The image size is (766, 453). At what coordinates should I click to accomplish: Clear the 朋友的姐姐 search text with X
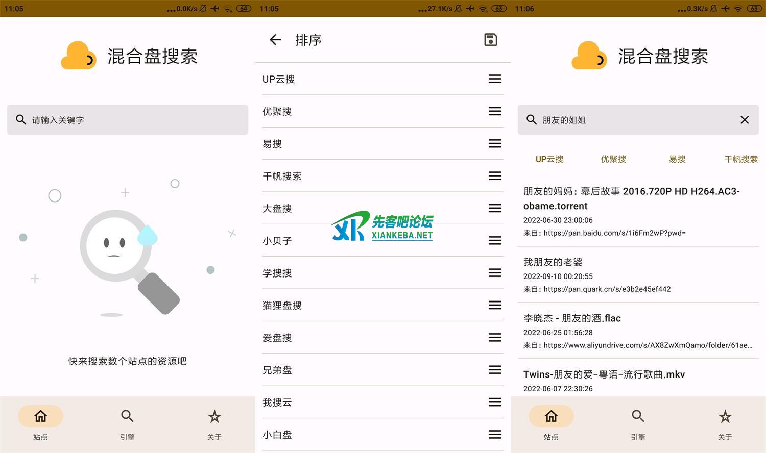(x=744, y=120)
